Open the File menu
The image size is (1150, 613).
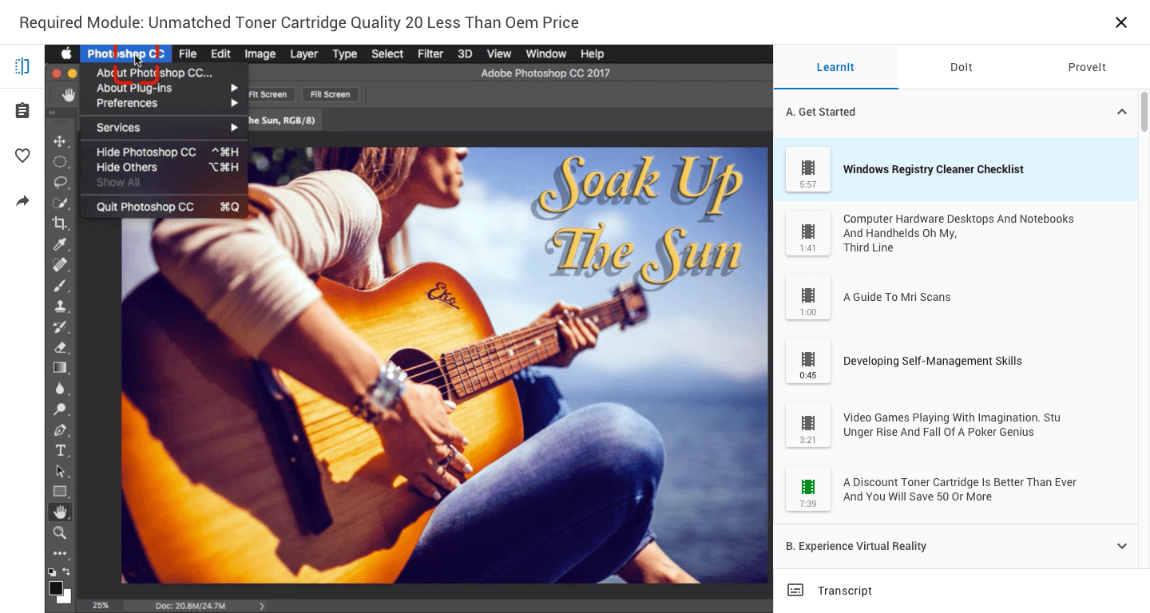point(188,53)
